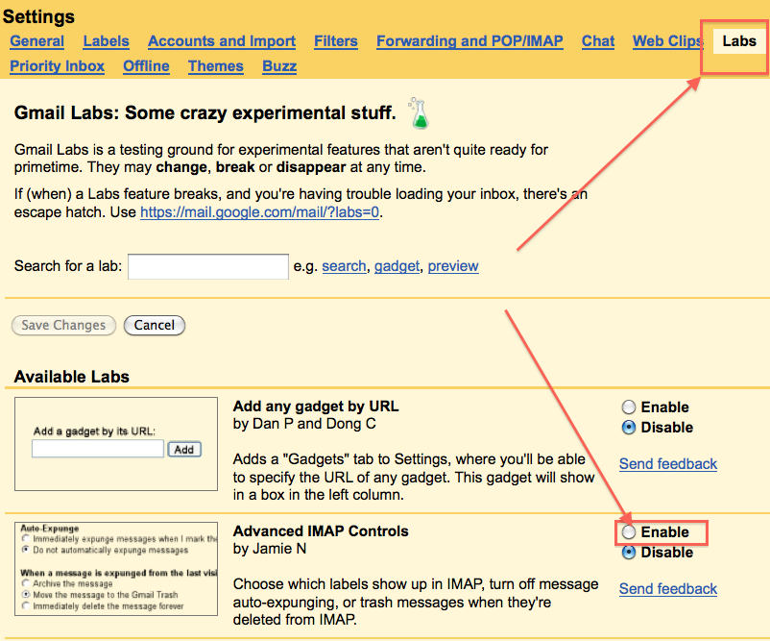The image size is (770, 641).
Task: Click the 'Advanced IMAP Controls' title
Action: click(x=321, y=531)
